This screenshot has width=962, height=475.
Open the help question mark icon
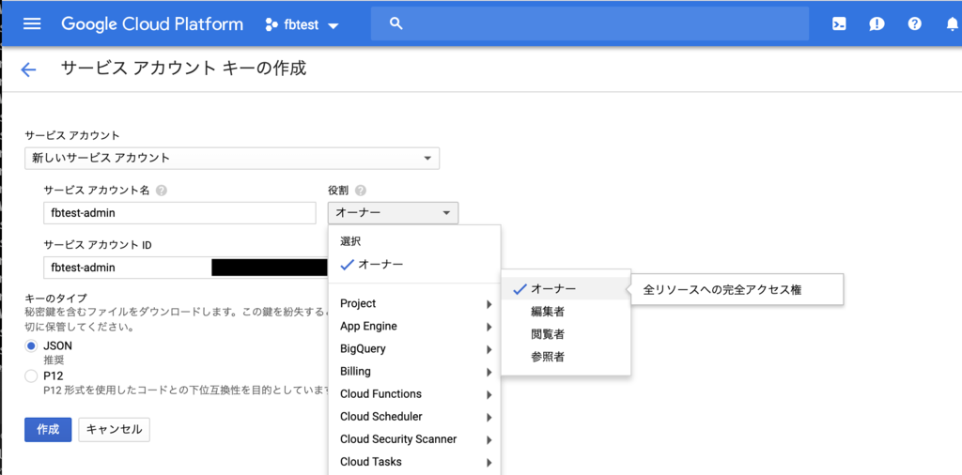(x=915, y=23)
